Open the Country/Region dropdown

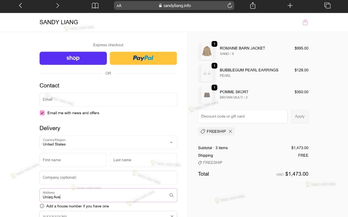[x=108, y=142]
